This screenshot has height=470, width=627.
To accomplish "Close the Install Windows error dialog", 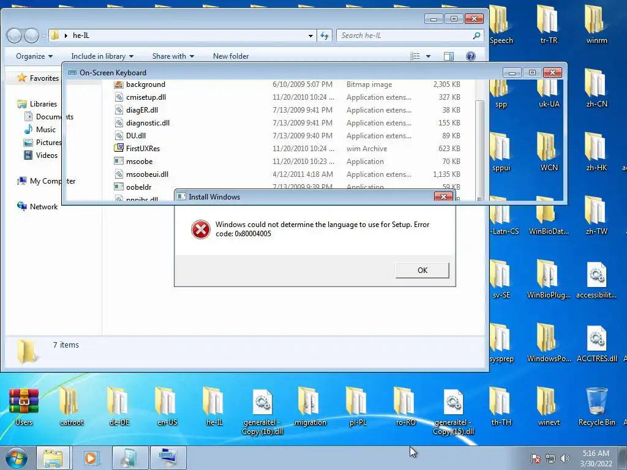I will pos(443,196).
